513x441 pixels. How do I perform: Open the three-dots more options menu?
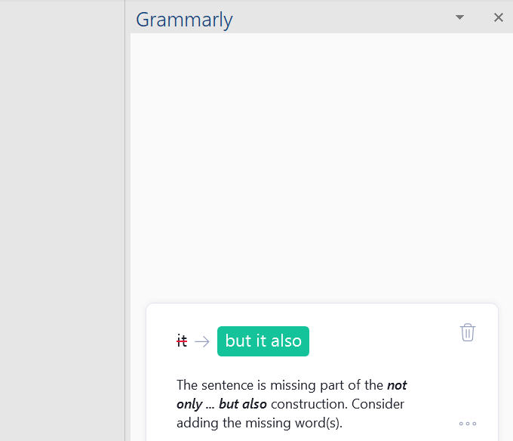(x=468, y=424)
